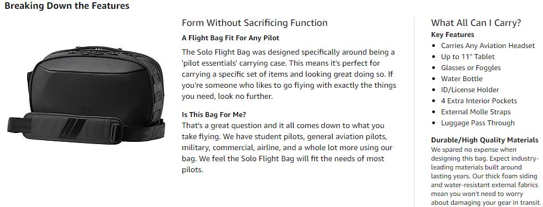
Task: Click '4 Extra Interior Pockets' item
Action: tap(479, 100)
